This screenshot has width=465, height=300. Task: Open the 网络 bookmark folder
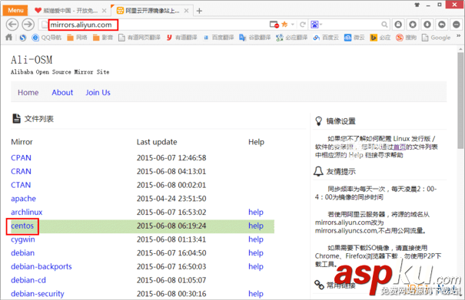pyautogui.click(x=77, y=38)
